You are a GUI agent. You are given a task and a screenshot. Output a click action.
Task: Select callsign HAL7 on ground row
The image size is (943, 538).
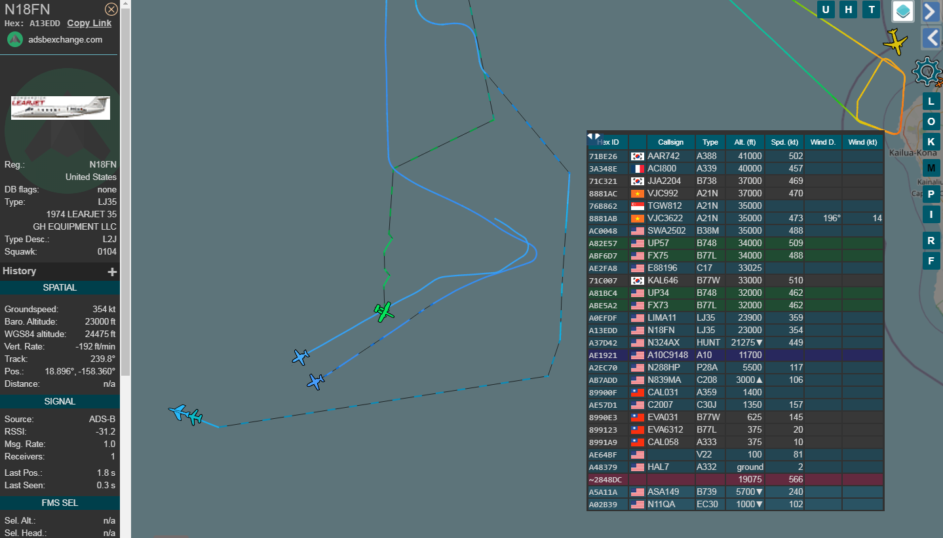659,467
